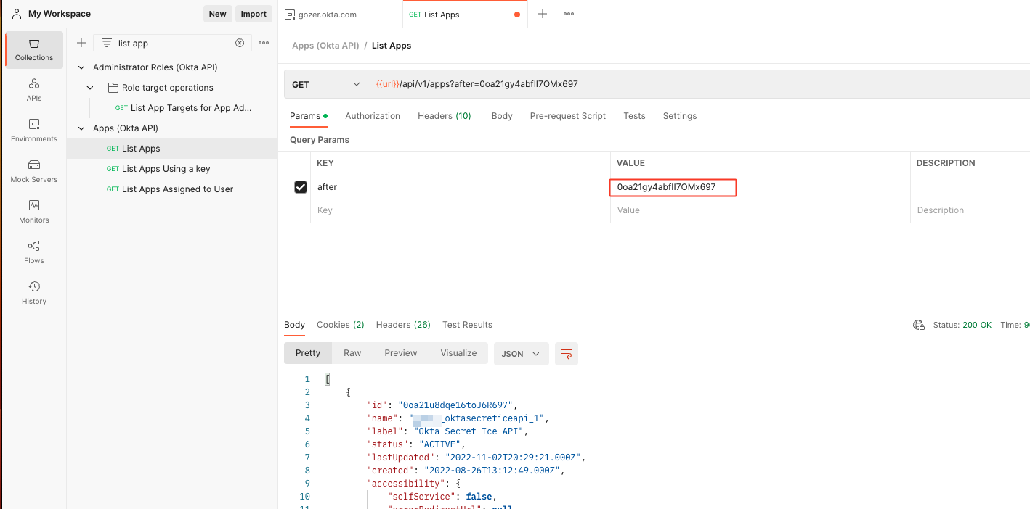
Task: Go to Mock Servers section
Action: pos(34,171)
